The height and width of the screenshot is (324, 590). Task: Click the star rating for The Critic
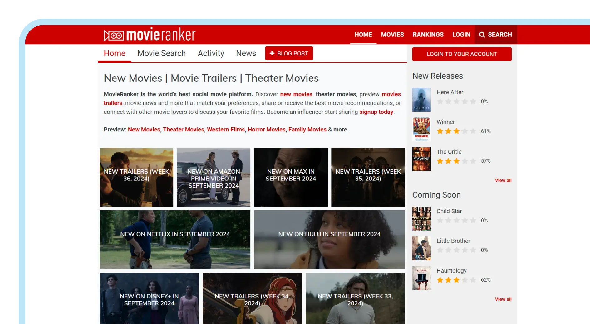coord(456,161)
